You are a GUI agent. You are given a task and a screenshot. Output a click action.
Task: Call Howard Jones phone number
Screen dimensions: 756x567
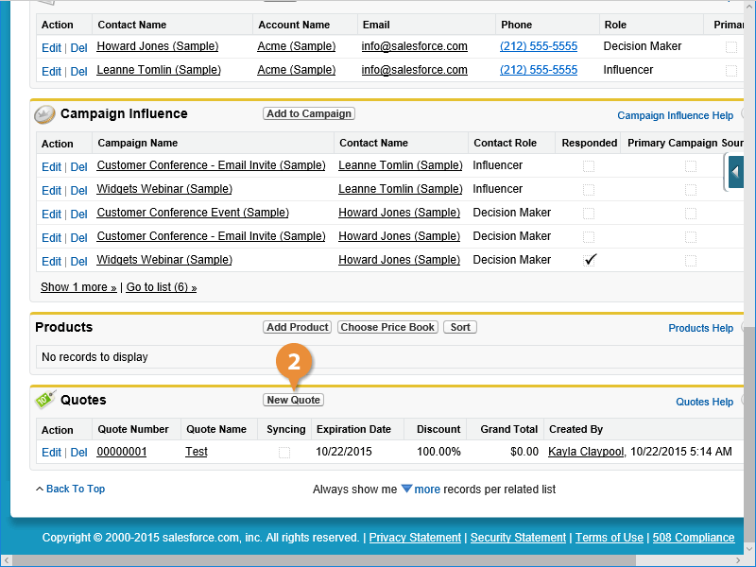pos(539,46)
